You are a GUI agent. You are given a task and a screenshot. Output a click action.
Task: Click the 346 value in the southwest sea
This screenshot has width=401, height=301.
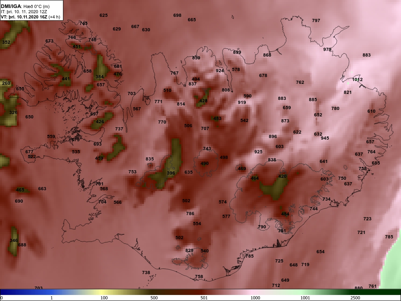click(14, 240)
